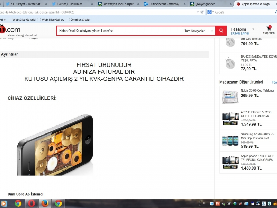
Task: Close the 'Twitter / Bildirimler' tab
Action: click(92, 4)
